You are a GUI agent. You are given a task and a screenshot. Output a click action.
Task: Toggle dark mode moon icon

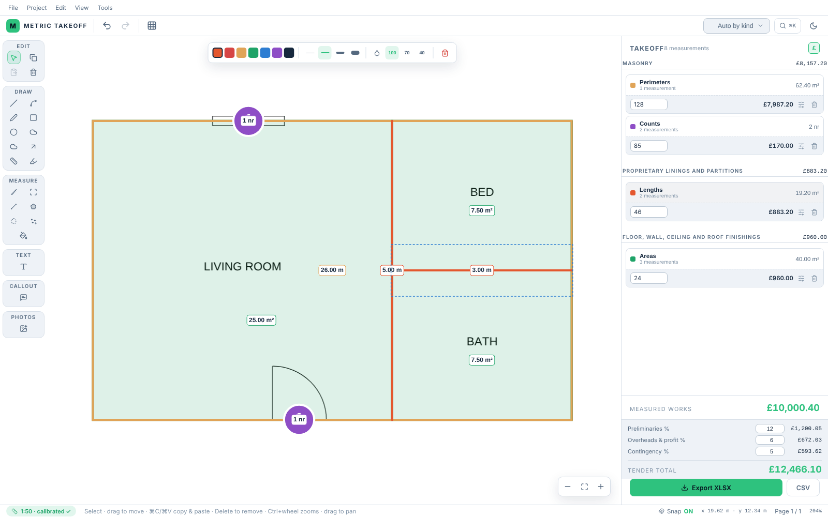[x=814, y=26]
